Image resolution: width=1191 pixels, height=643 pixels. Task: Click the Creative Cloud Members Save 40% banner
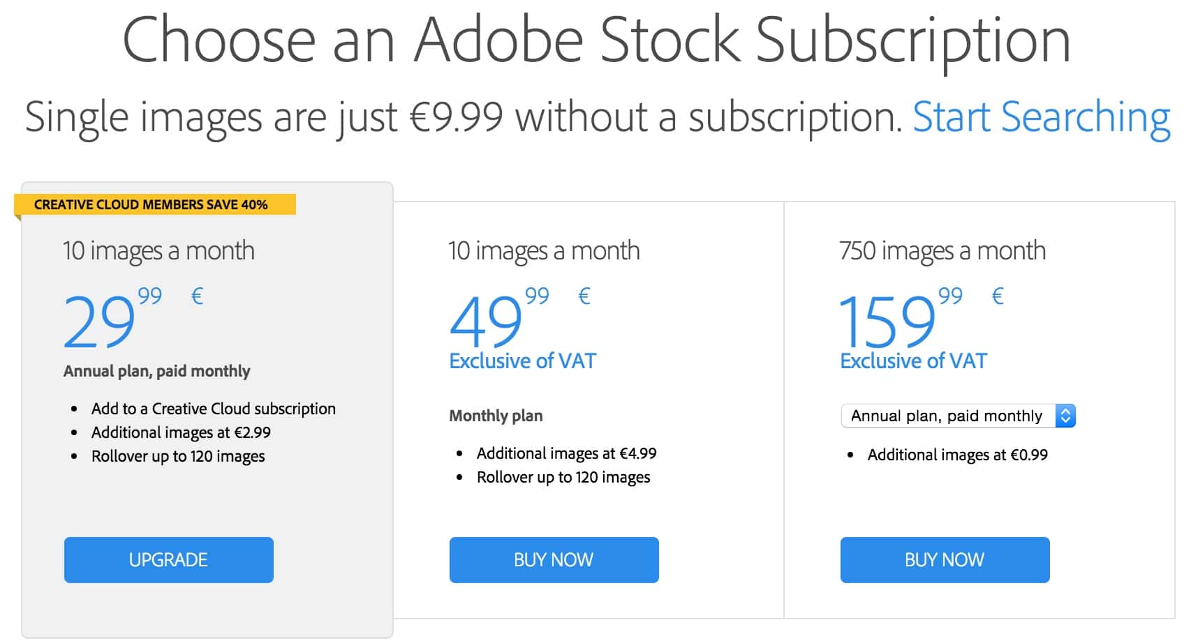pyautogui.click(x=155, y=204)
